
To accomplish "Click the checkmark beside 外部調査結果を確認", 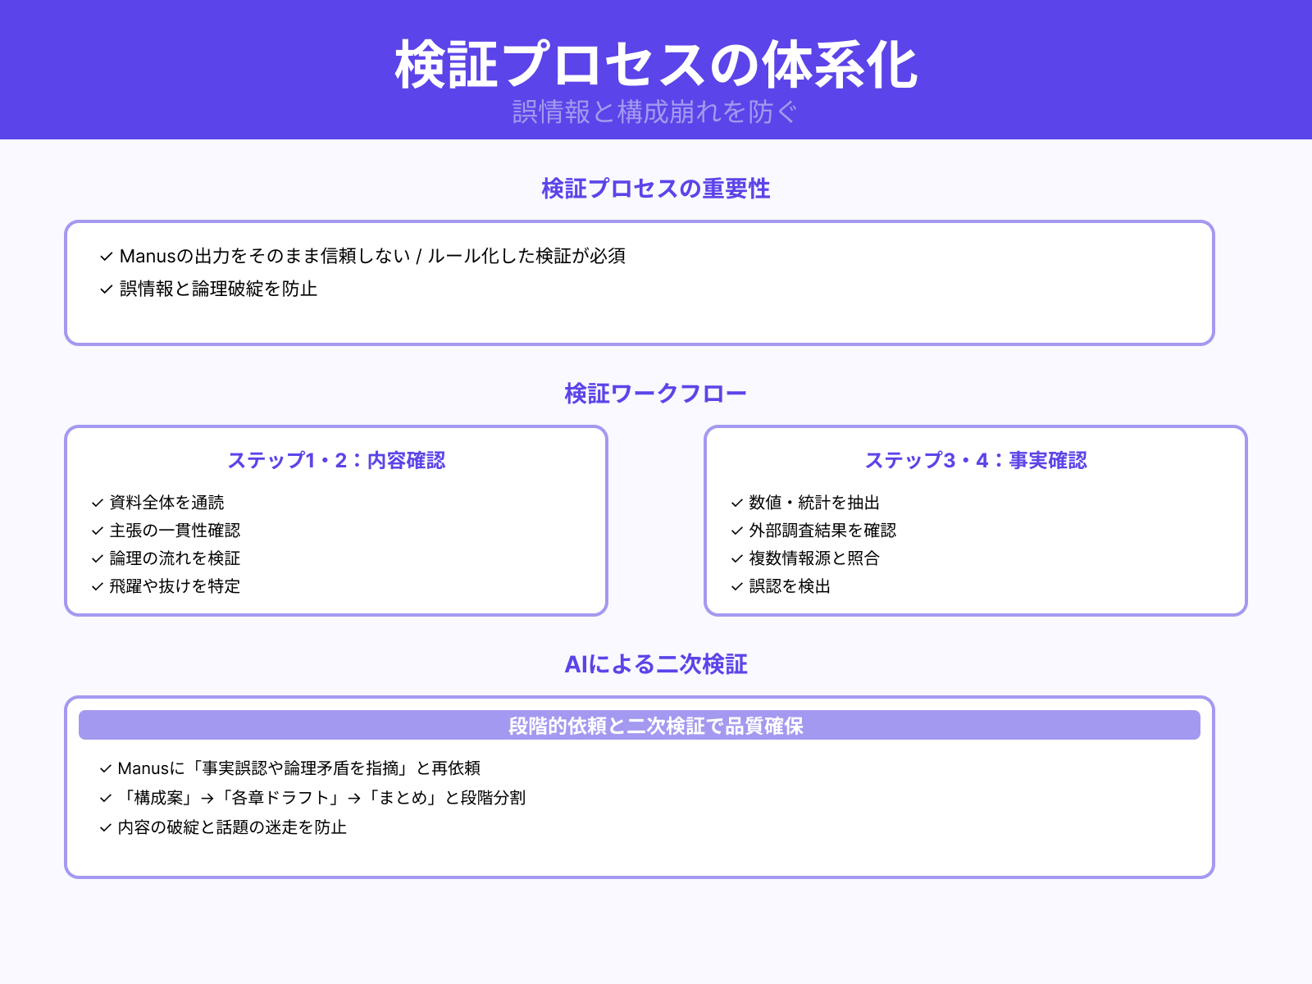I will (734, 531).
